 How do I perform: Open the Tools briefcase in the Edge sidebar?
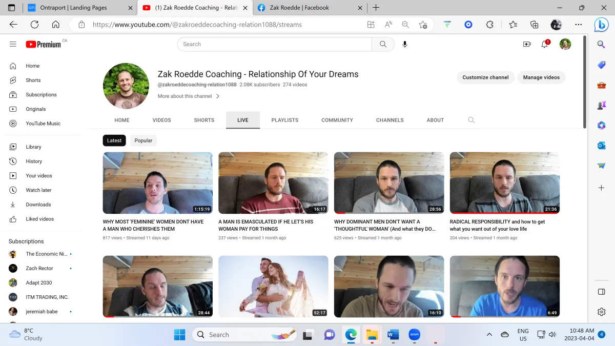[x=602, y=85]
